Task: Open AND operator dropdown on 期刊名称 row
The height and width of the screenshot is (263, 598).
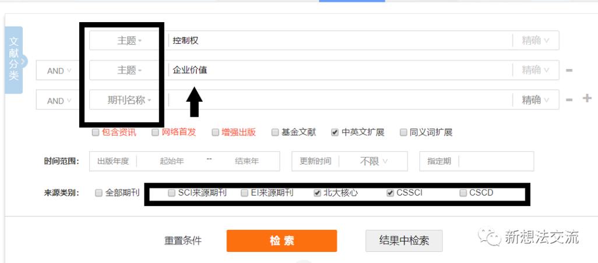Action: (59, 101)
